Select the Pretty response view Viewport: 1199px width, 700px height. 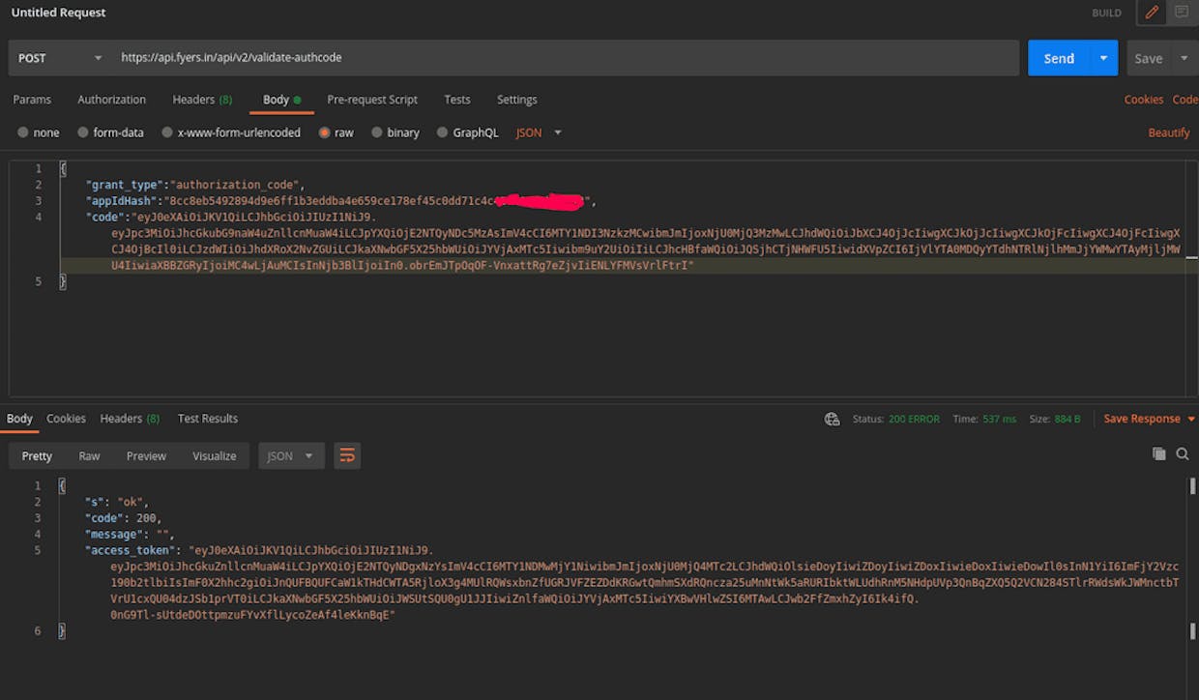tap(37, 455)
